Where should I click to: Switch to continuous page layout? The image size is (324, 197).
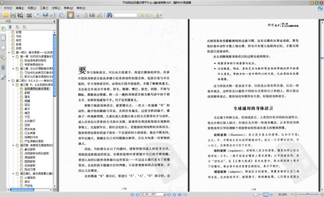pos(261,194)
